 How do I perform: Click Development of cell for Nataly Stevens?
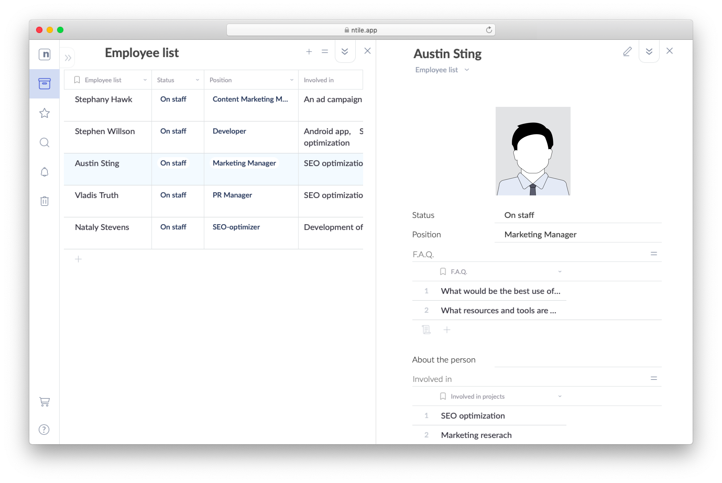(x=333, y=227)
